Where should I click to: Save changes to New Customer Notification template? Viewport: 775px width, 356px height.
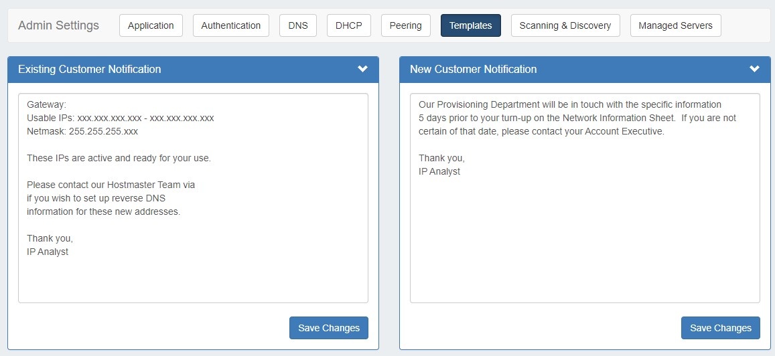point(720,328)
